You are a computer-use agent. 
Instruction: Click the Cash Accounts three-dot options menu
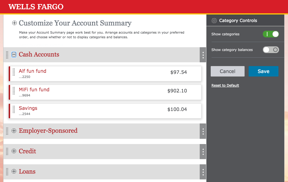[203, 55]
